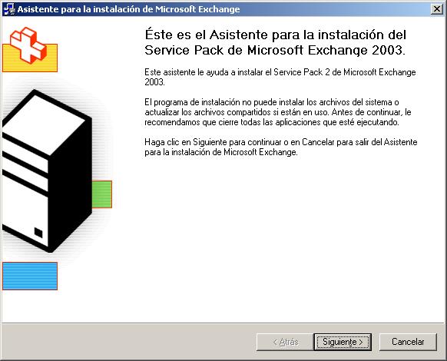Viewport: 447px width, 361px height.
Task: Click the black server tower graphic
Action: tap(47, 171)
